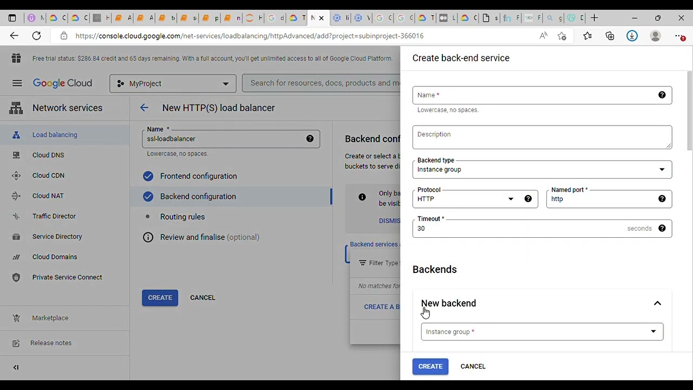Screen dimensions: 693x390
Task: Select the Routing rules step
Action: point(182,217)
